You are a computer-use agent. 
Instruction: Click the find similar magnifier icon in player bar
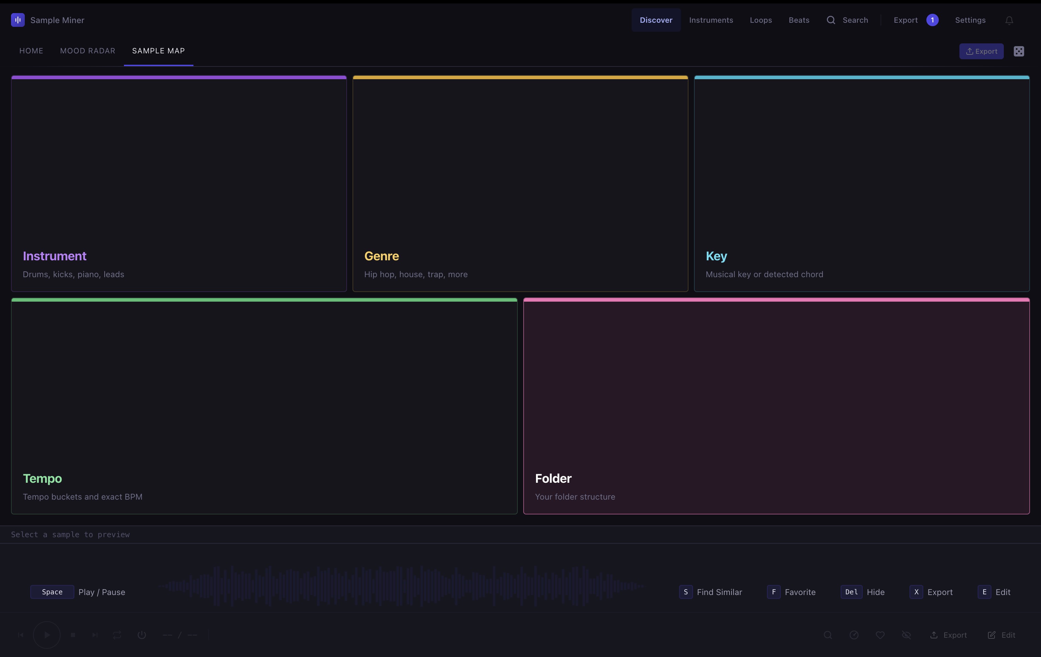tap(828, 635)
